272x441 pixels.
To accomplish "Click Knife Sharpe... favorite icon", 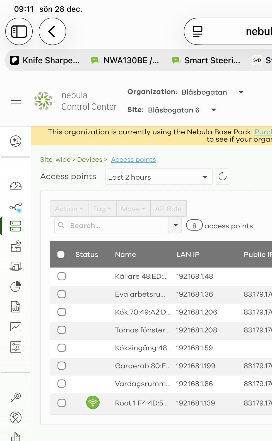I will [x=15, y=60].
